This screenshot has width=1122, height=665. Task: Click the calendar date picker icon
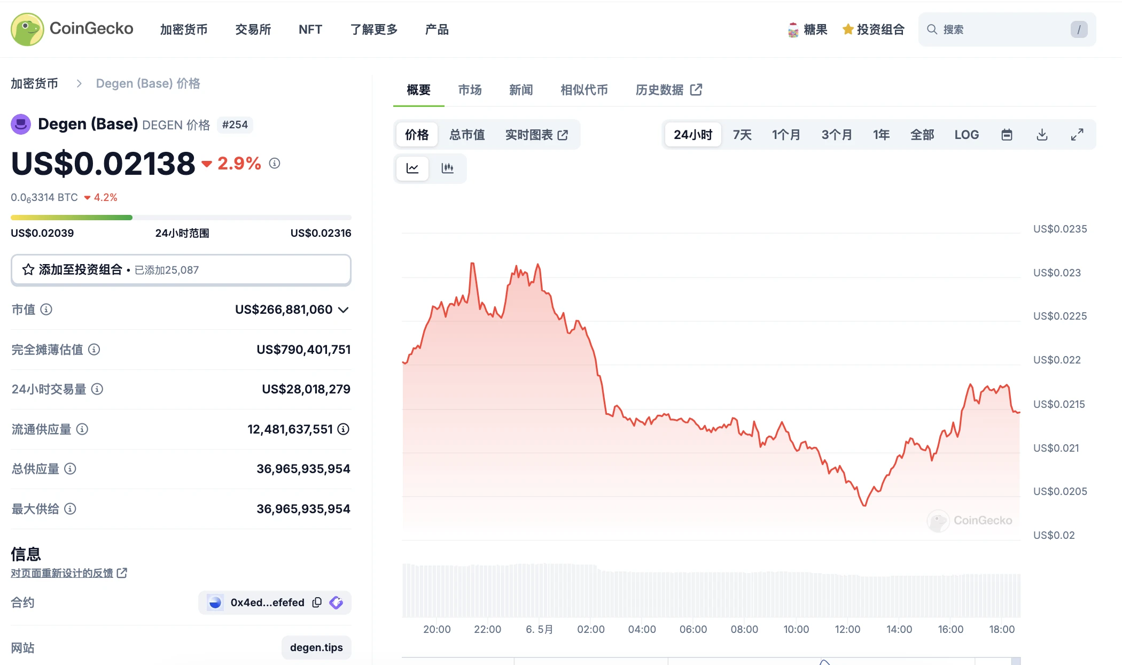[1007, 135]
